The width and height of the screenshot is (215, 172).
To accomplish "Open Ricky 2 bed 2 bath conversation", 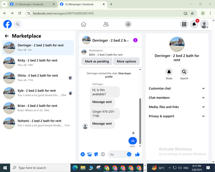I will (38, 63).
